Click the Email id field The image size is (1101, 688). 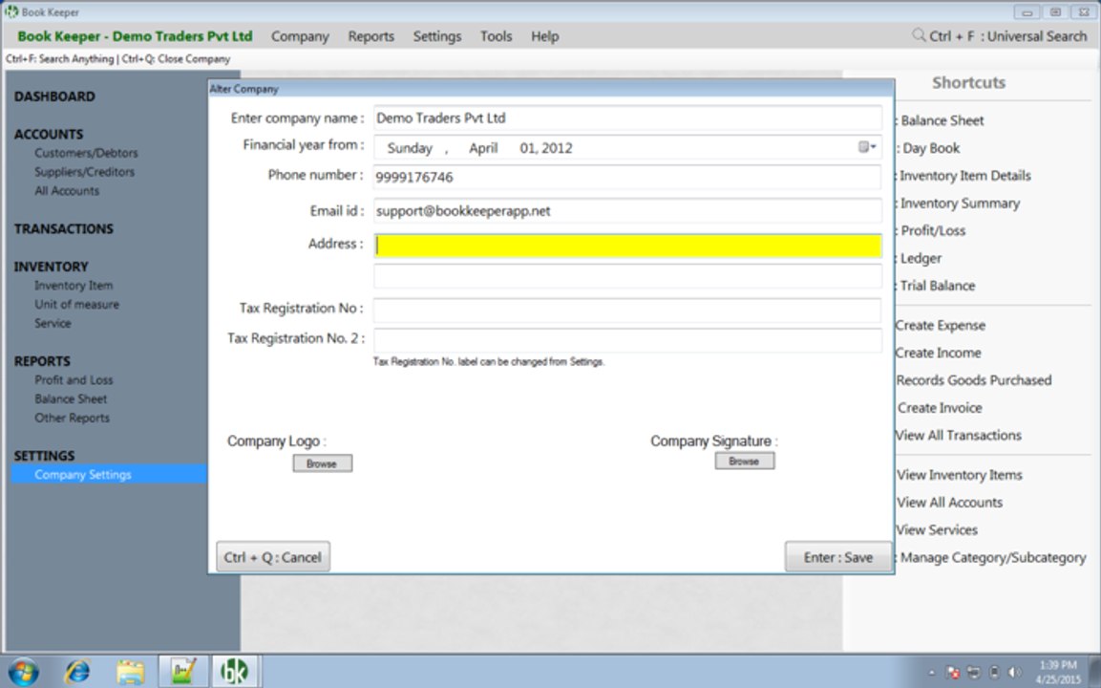point(627,211)
